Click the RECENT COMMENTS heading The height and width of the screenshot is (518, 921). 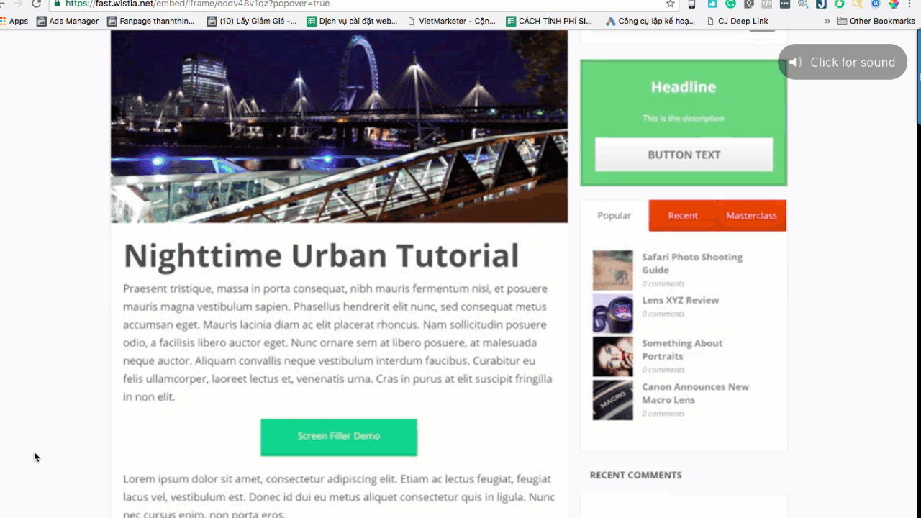click(635, 475)
